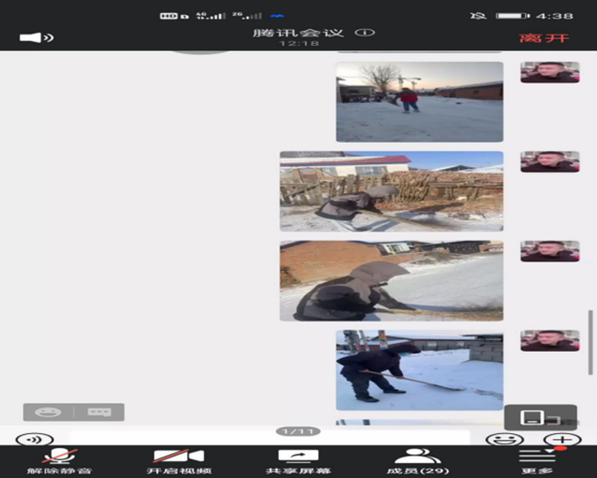Screen dimensions: 597x478
Task: Click the chat message input field
Action: 271,438
